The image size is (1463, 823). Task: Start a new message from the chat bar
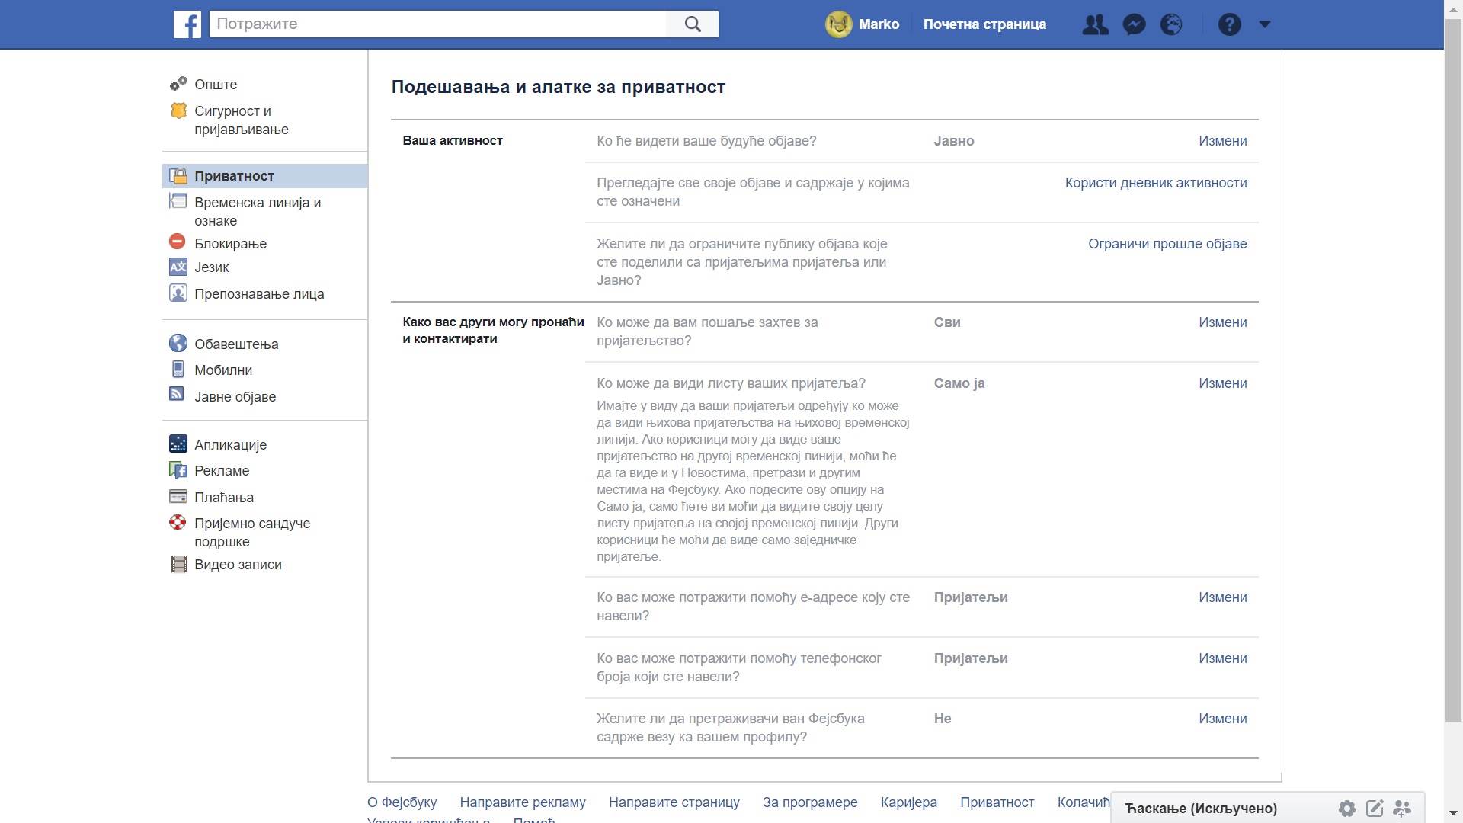point(1375,809)
